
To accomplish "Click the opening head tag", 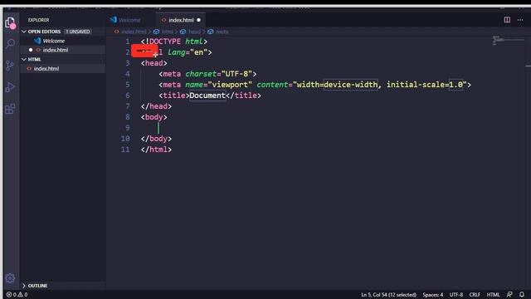I will pyautogui.click(x=154, y=63).
